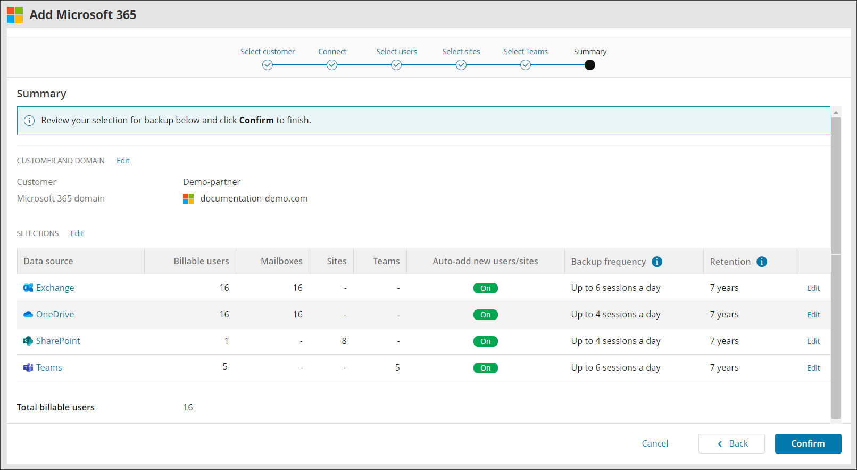Click the OneDrive cloud icon
Screen dimensions: 857x470
pos(28,314)
